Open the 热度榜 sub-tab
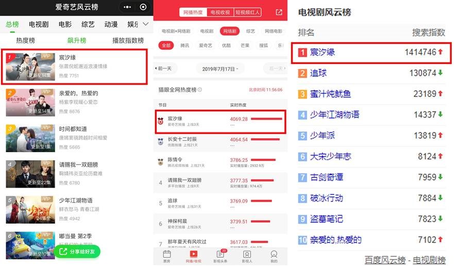460x266 pixels. tap(26, 41)
